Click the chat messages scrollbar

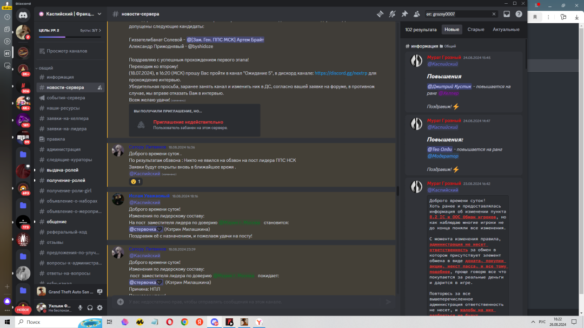pos(397,190)
